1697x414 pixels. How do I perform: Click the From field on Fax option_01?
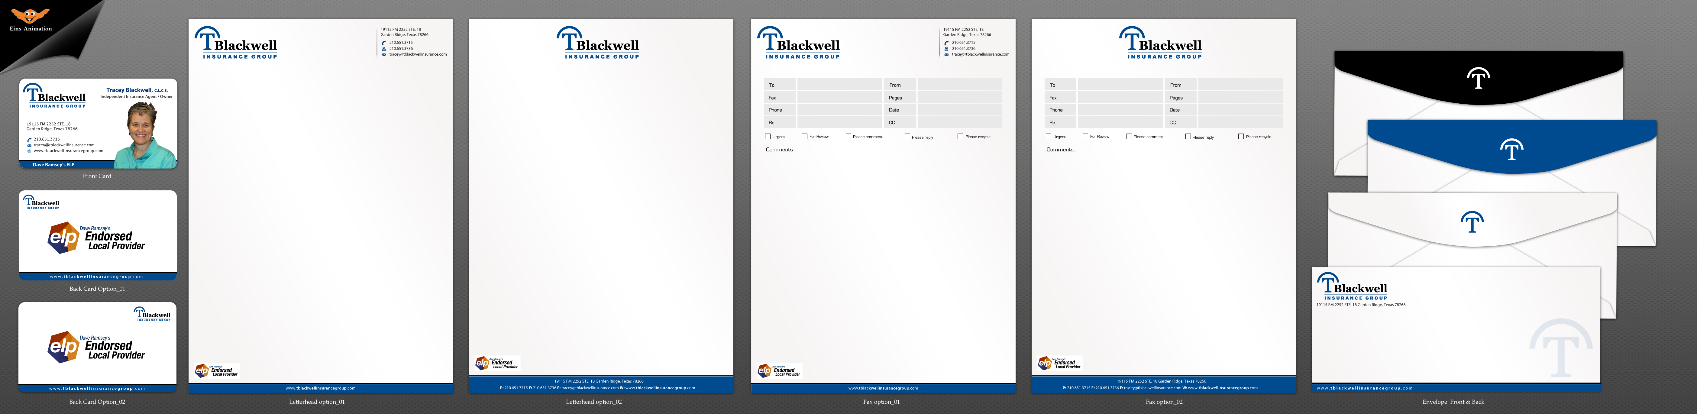tap(960, 84)
